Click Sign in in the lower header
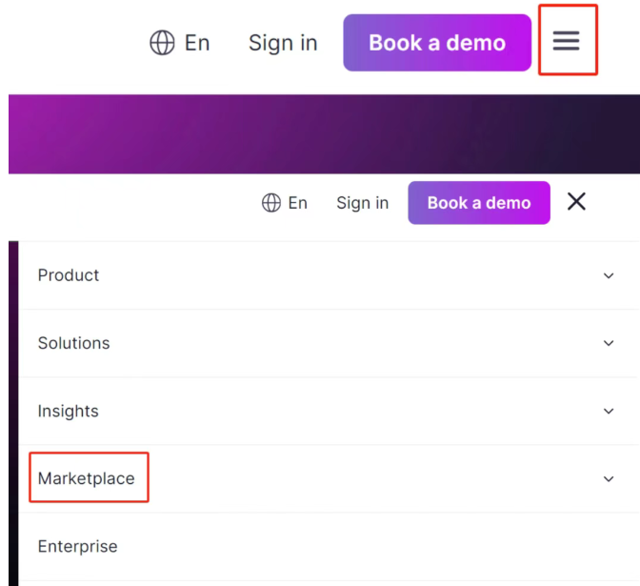Viewport: 640px width, 586px height. pyautogui.click(x=363, y=203)
